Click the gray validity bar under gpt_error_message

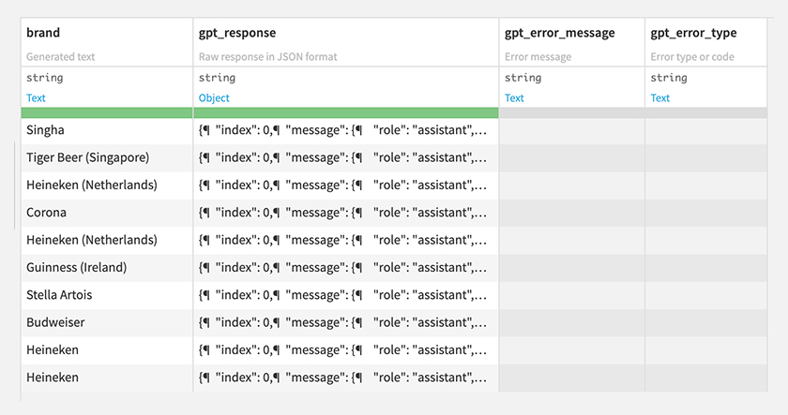(x=572, y=113)
